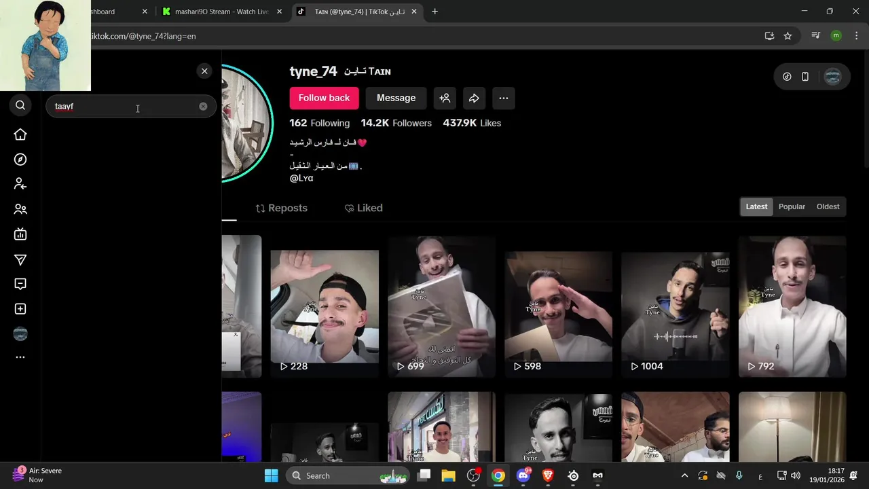Click the microphone icon in system tray
Viewport: 869px width, 489px height.
739,475
